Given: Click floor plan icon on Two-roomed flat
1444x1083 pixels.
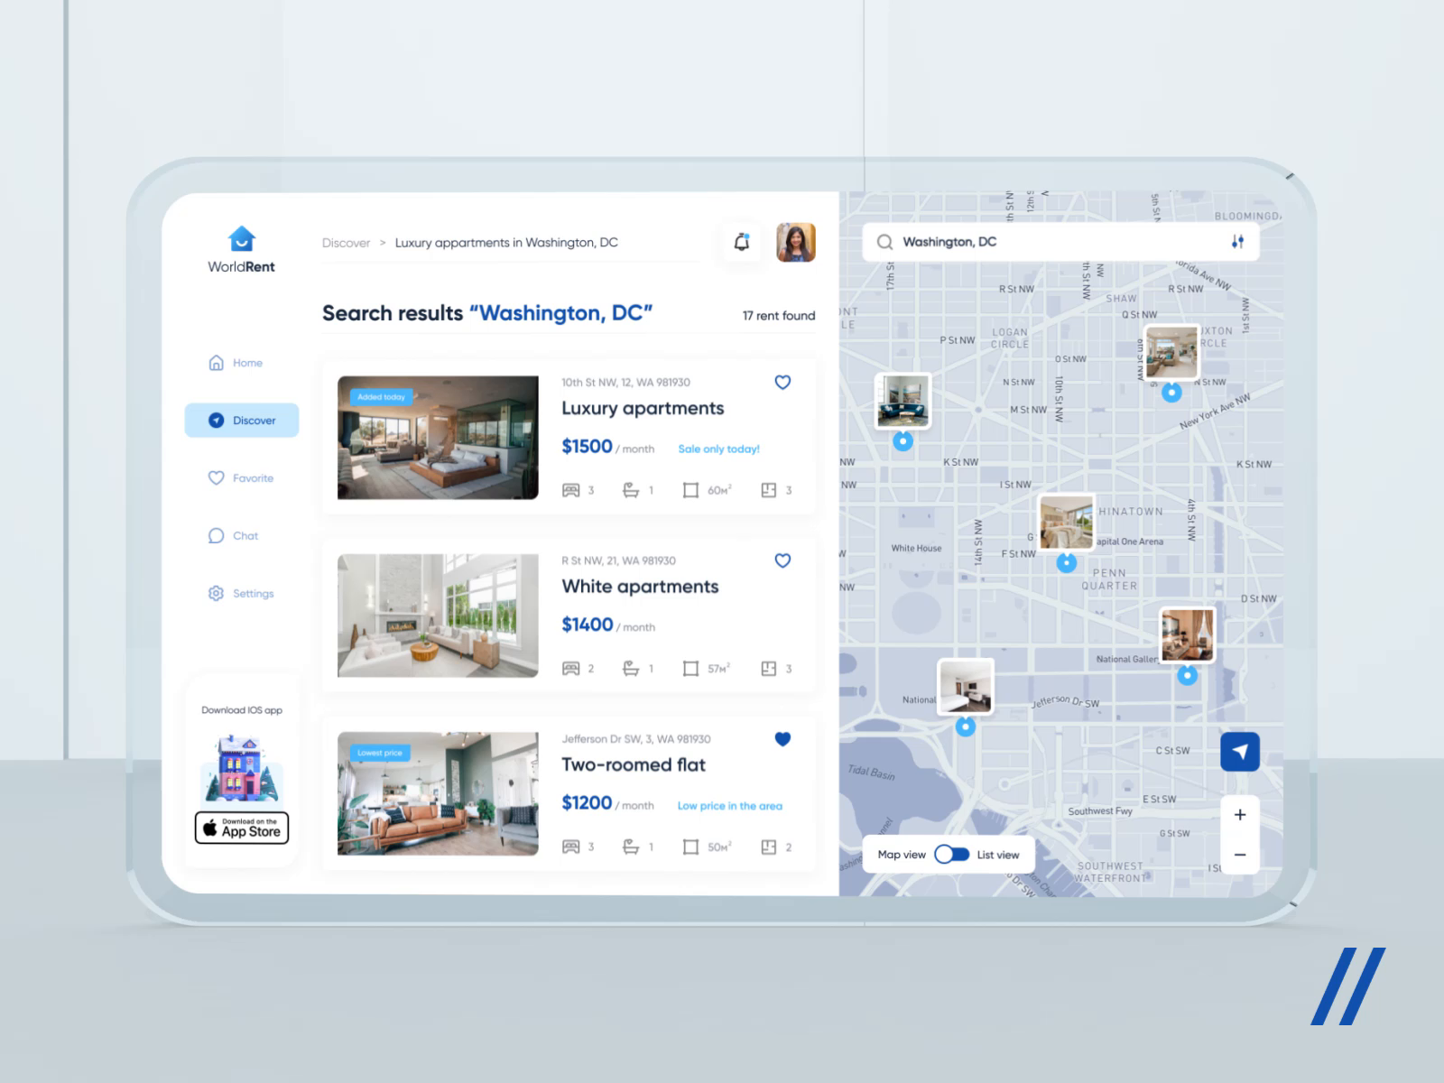Looking at the screenshot, I should [x=769, y=847].
